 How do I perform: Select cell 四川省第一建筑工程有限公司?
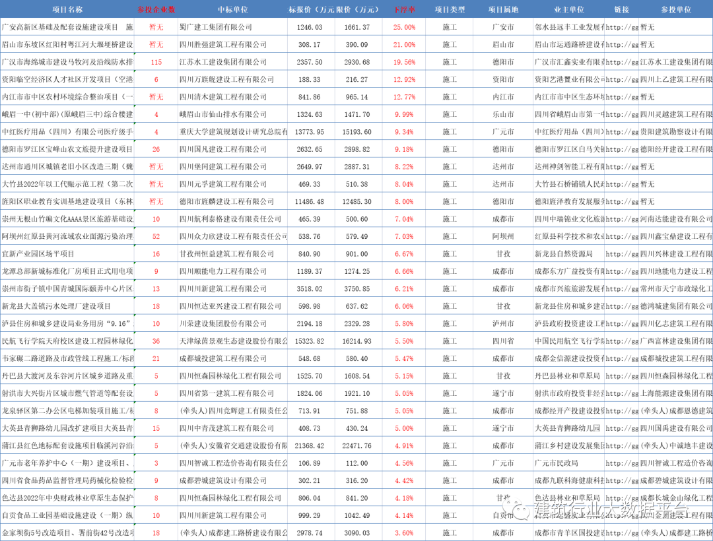226,393
